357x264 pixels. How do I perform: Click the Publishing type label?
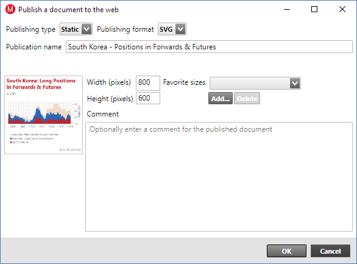click(30, 29)
